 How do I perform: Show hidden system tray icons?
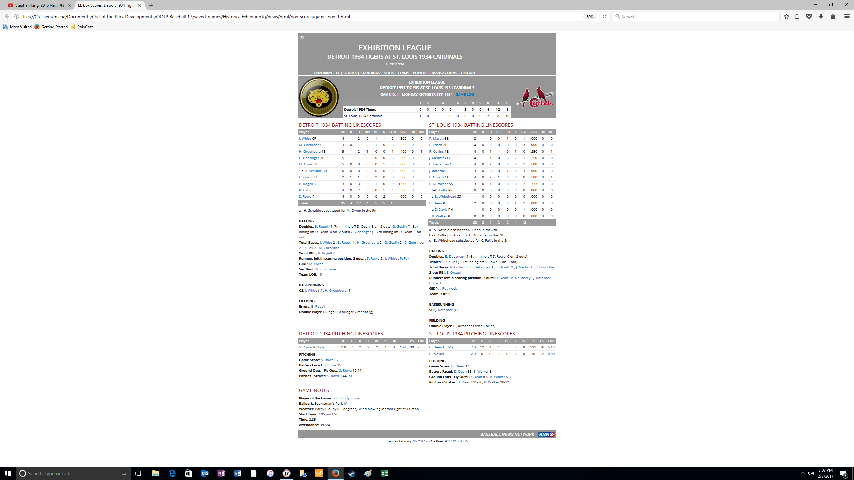click(803, 473)
